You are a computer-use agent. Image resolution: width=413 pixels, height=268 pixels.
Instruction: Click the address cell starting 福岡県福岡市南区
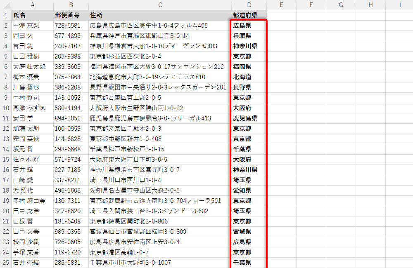point(160,67)
